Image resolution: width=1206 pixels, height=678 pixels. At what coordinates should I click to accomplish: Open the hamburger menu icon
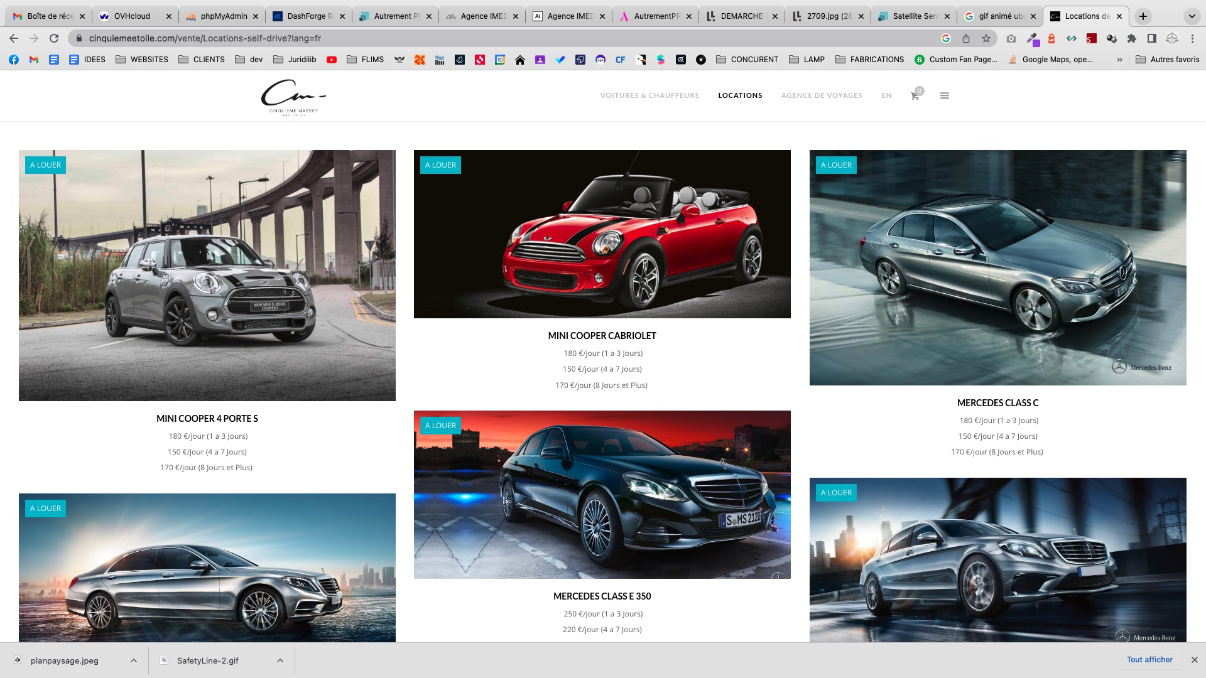click(x=944, y=95)
